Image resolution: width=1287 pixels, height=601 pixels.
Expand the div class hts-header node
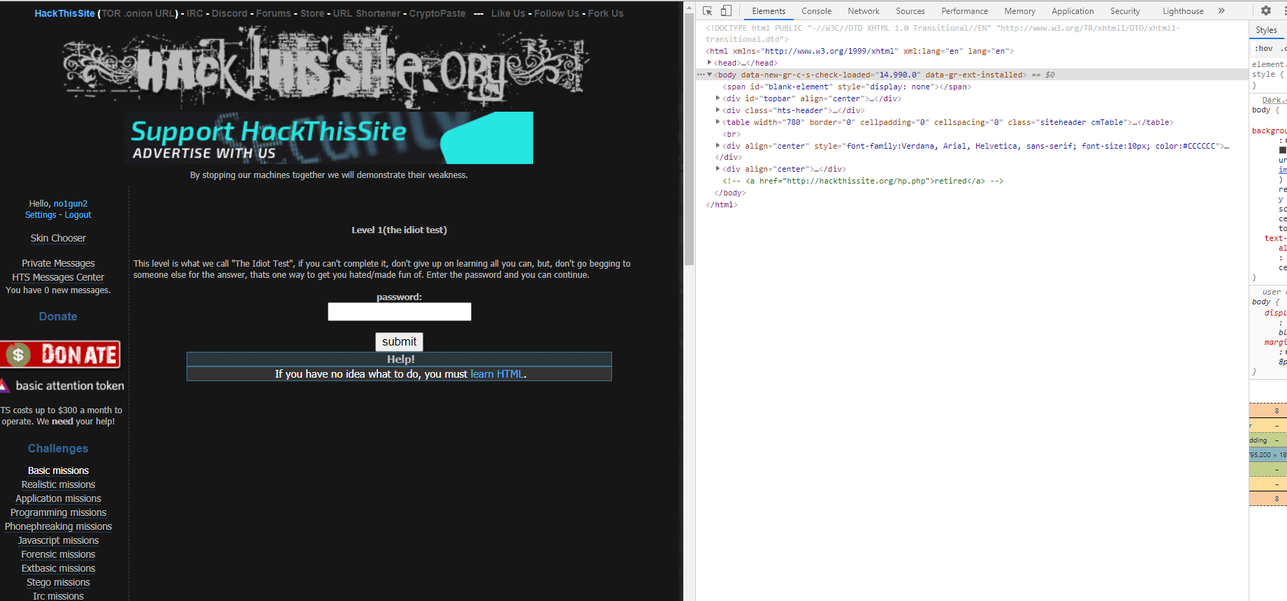click(718, 110)
